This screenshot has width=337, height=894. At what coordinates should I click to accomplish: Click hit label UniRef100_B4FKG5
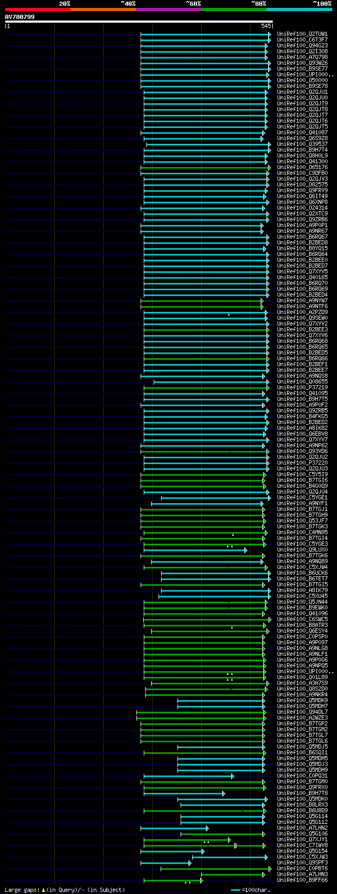pos(302,416)
